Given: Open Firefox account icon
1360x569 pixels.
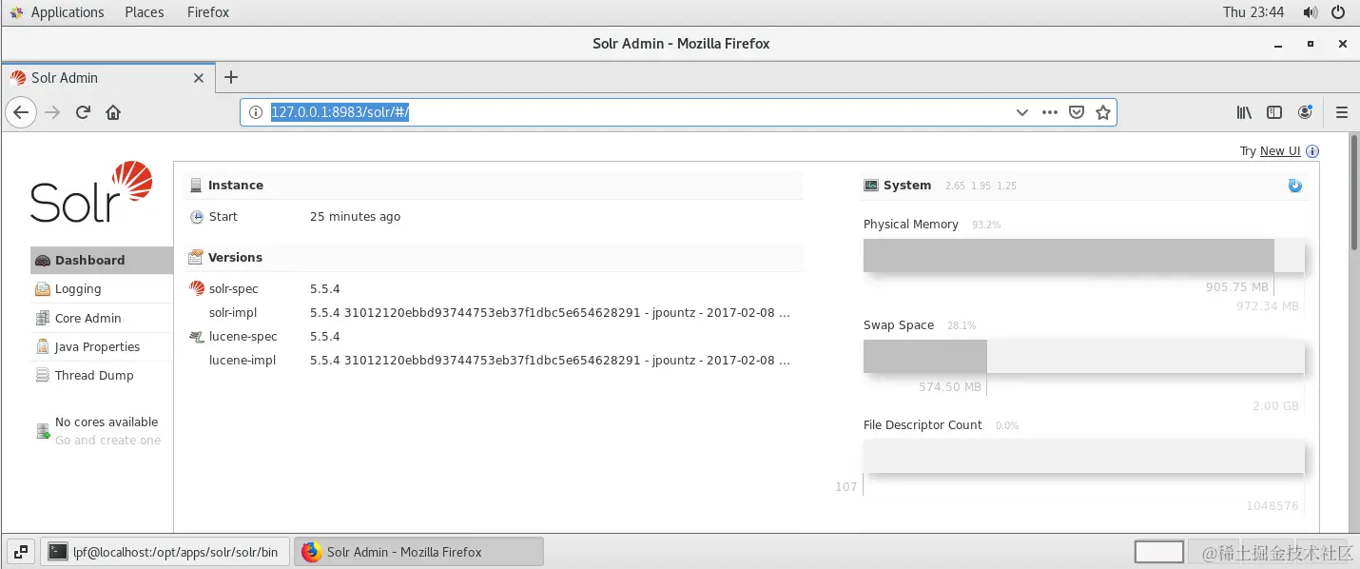Looking at the screenshot, I should coord(1305,112).
